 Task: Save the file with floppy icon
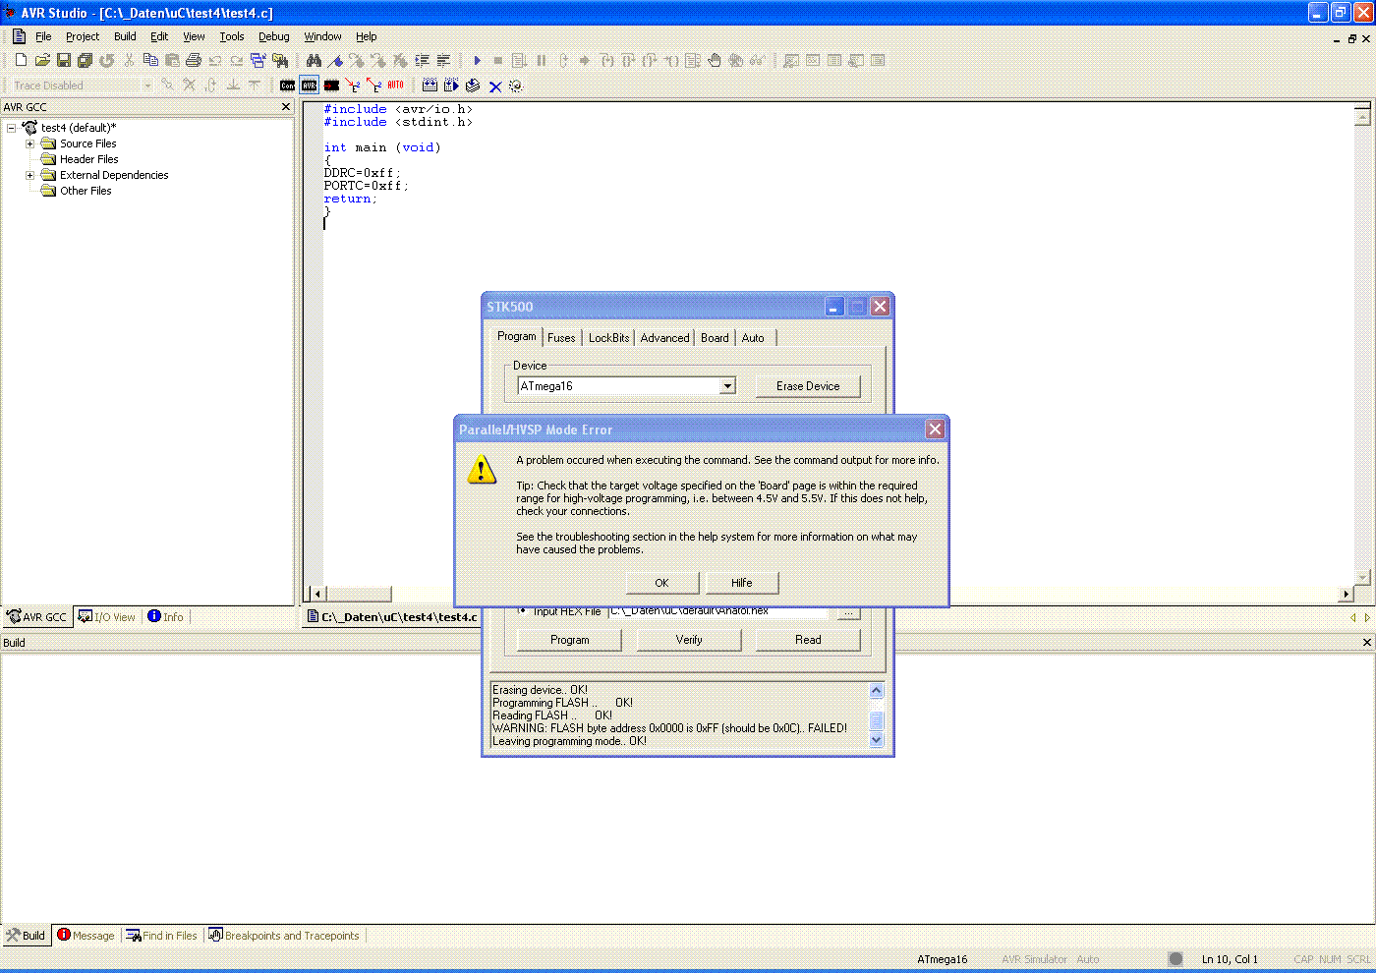pyautogui.click(x=64, y=61)
